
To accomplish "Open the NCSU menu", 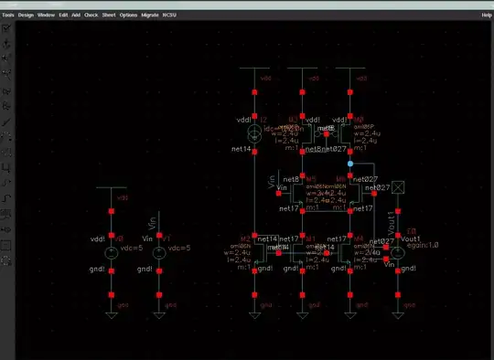I will (x=169, y=15).
